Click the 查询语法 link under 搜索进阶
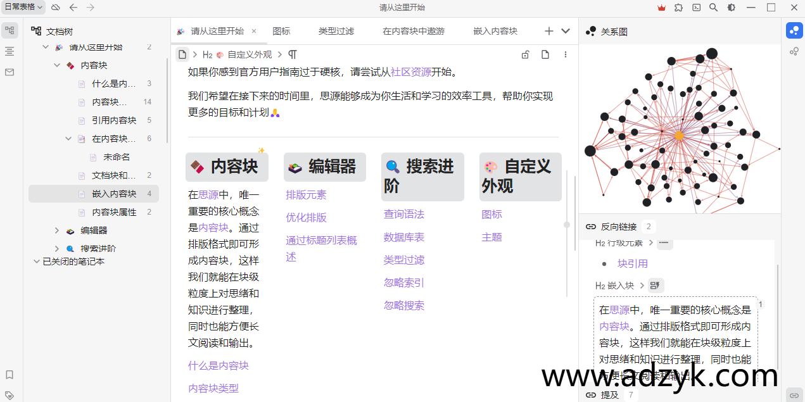The width and height of the screenshot is (805, 402). click(x=403, y=214)
